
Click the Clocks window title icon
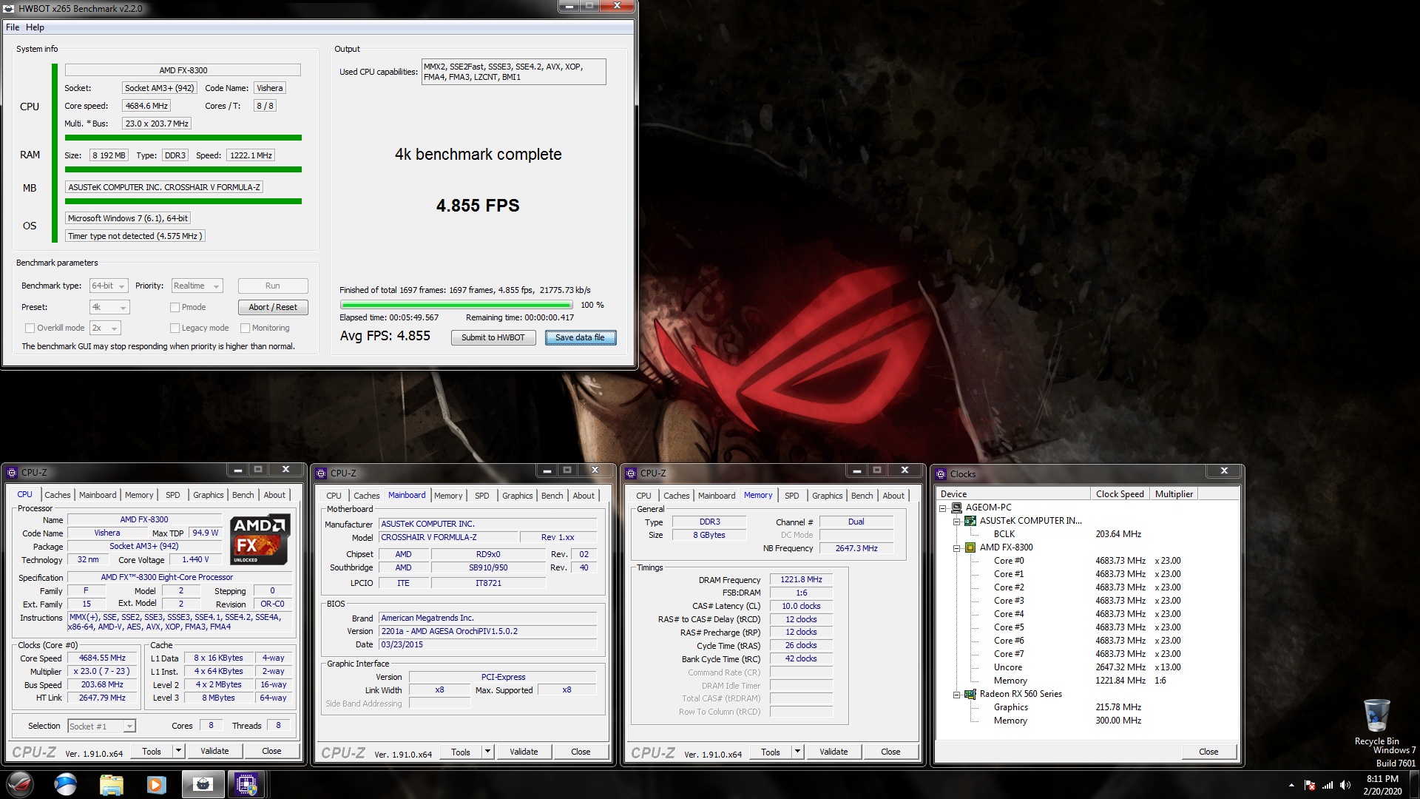point(941,473)
